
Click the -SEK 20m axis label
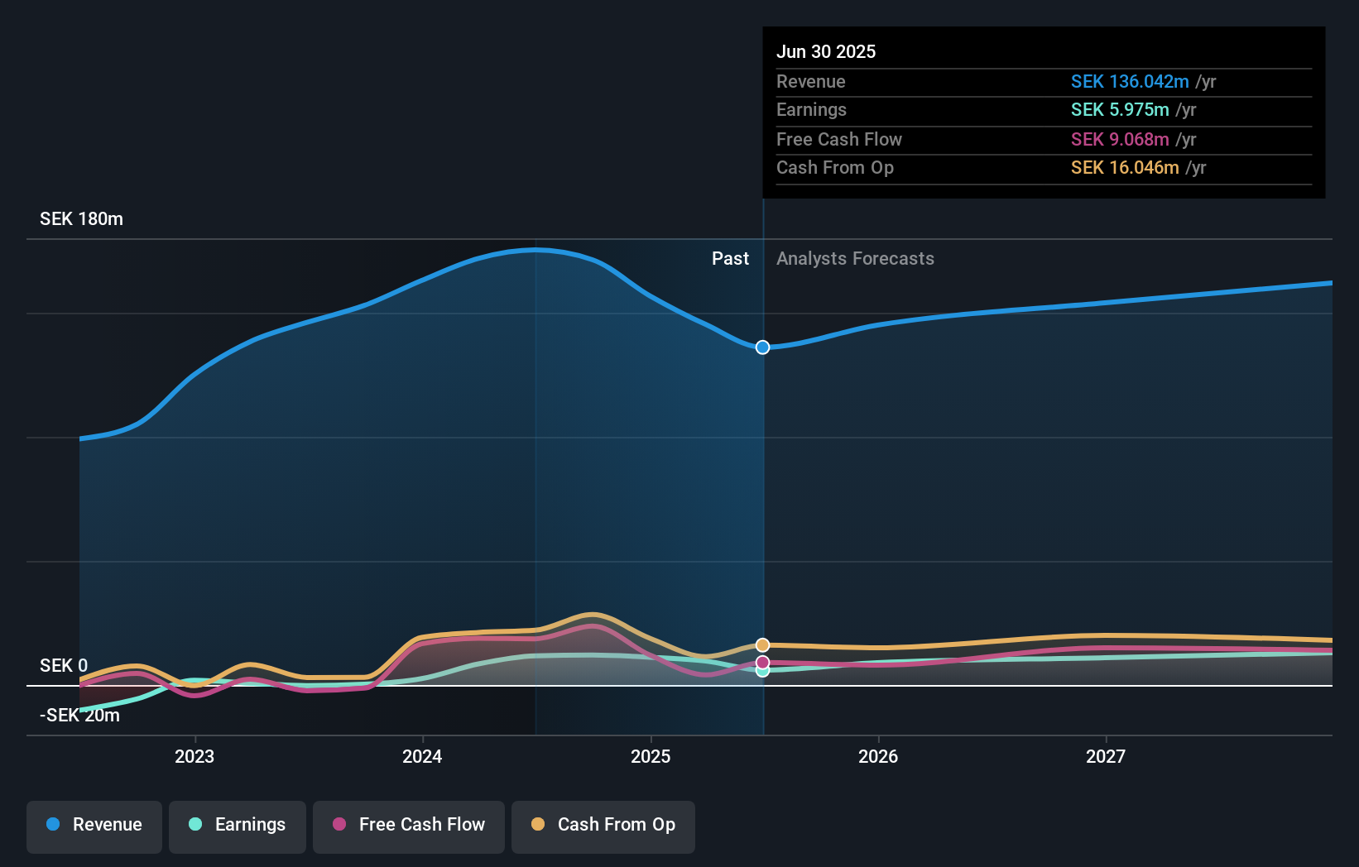[79, 715]
